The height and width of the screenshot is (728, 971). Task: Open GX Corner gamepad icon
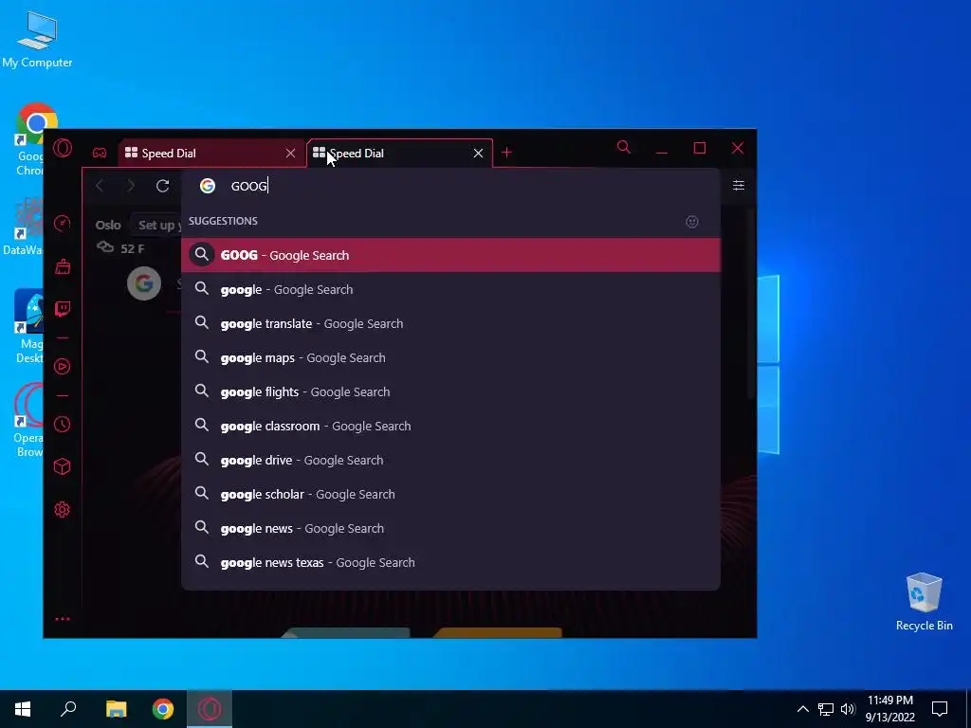[x=99, y=153]
